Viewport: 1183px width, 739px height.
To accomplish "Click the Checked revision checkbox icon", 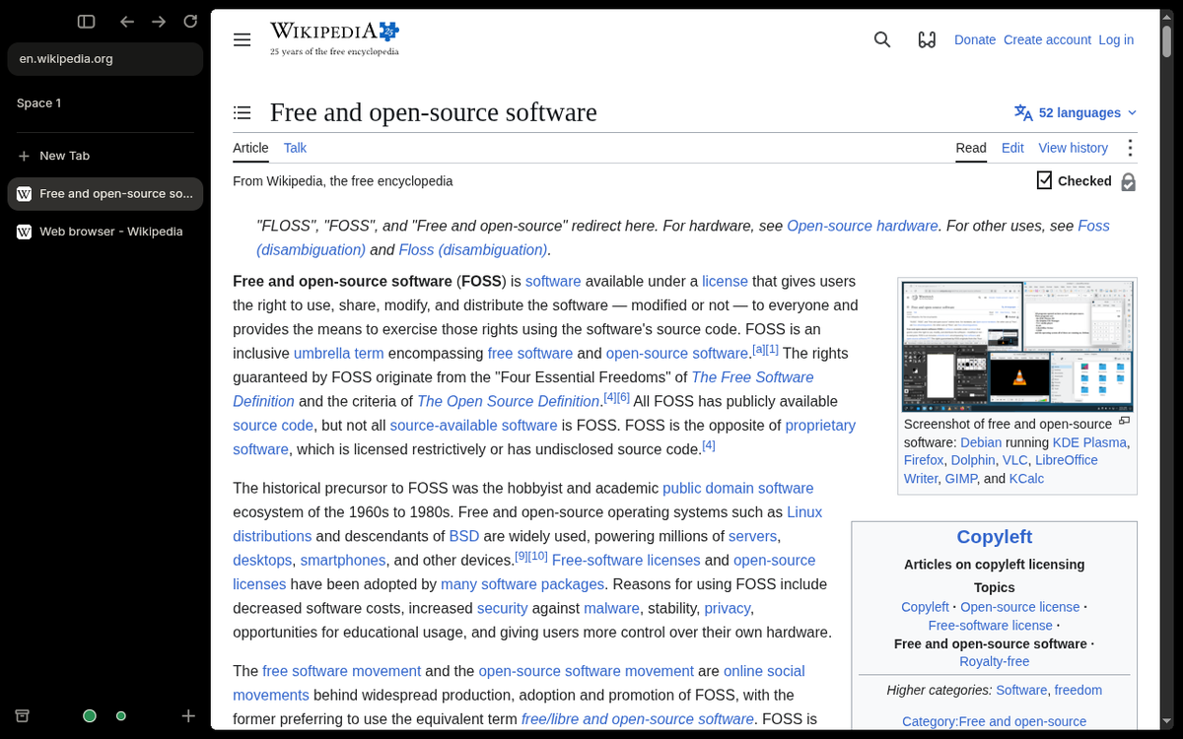I will point(1044,180).
